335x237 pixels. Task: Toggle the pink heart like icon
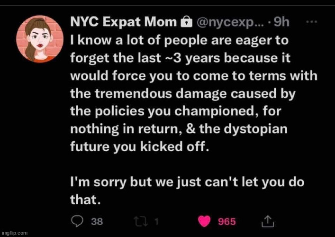204,221
